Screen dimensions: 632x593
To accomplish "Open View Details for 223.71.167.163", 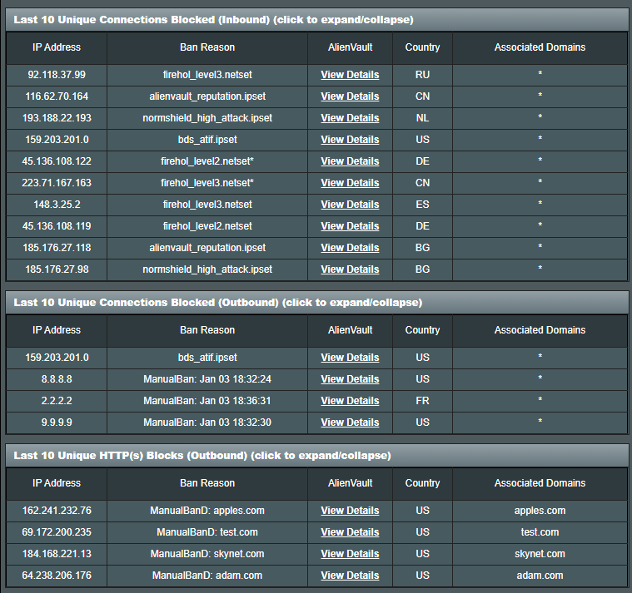I will coord(350,183).
